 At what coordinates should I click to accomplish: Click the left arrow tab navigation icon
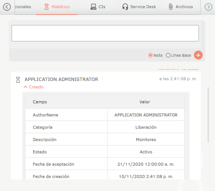click(x=7, y=7)
